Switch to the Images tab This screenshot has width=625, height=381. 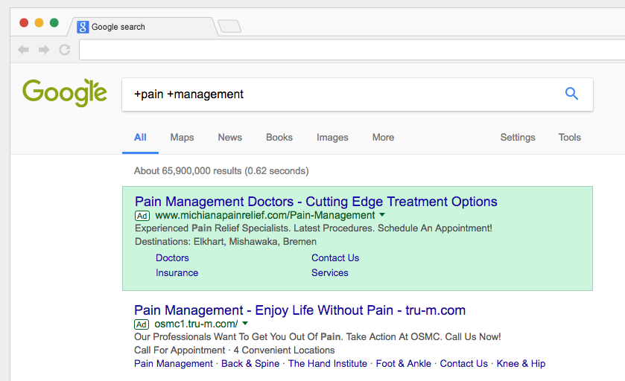(332, 138)
